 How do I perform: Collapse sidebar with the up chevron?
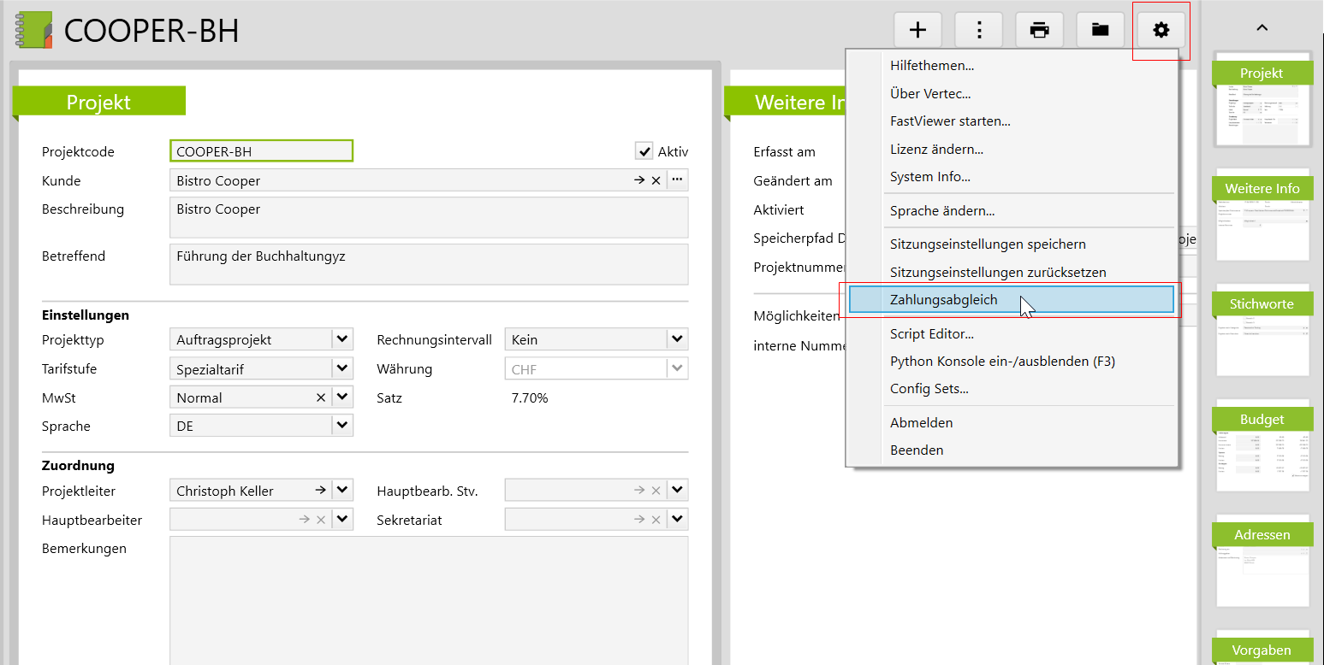coord(1262,27)
